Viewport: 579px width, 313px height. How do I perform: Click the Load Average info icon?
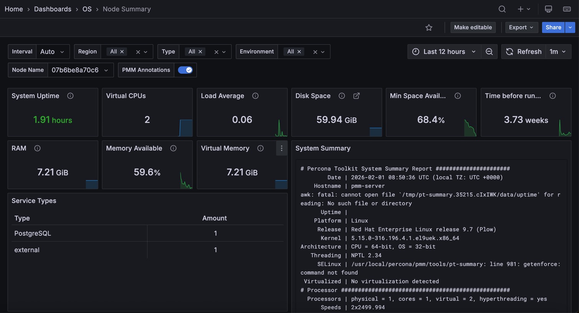255,96
